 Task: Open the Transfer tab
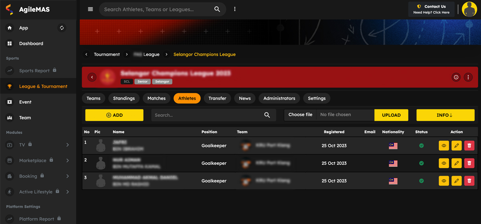coord(217,98)
